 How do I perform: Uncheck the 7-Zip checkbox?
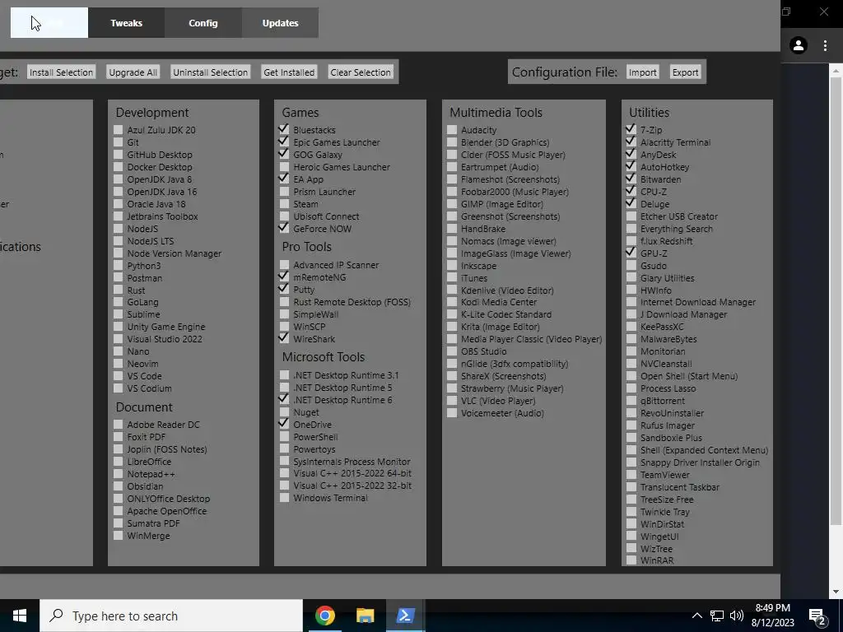[x=631, y=129]
